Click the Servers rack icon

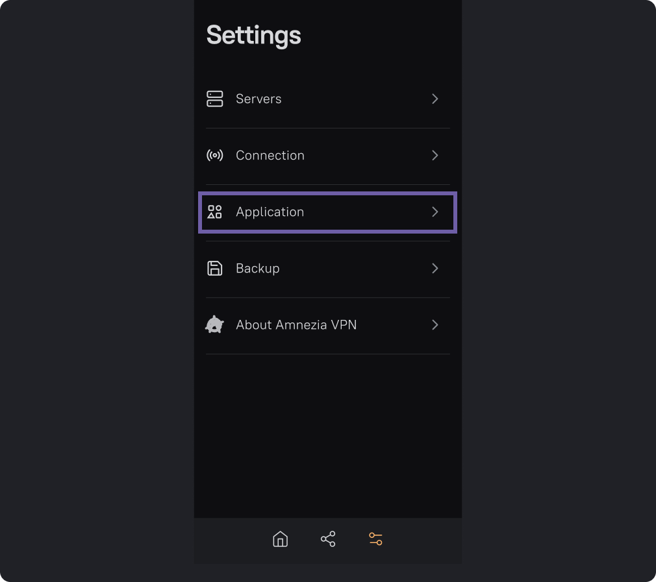click(x=214, y=99)
